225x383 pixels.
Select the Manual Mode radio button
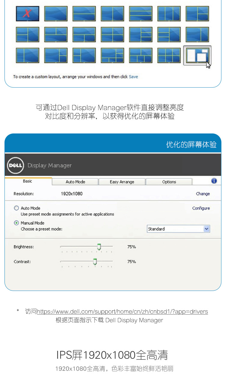pyautogui.click(x=16, y=223)
